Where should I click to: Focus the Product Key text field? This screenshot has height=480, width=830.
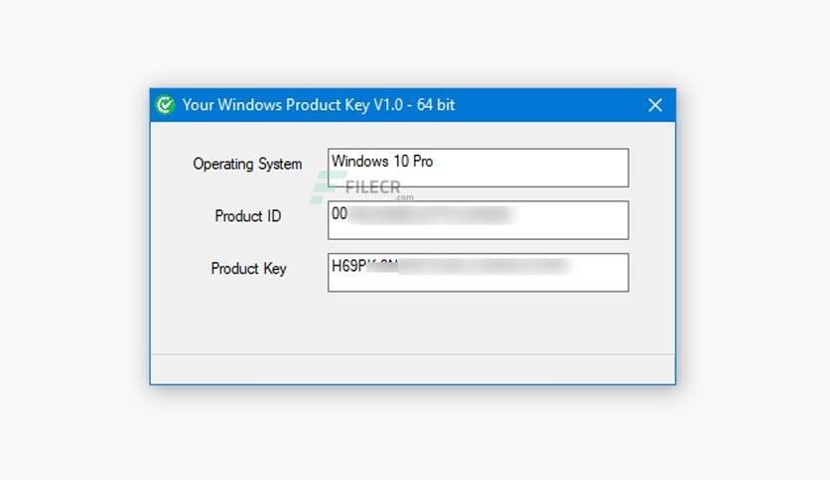(478, 273)
